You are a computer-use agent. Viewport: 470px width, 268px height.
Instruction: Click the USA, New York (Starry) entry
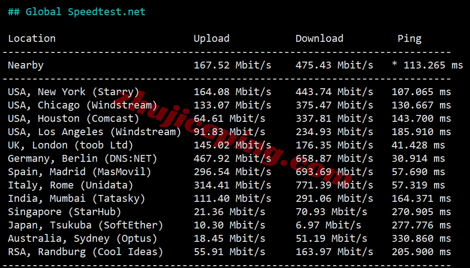73,92
